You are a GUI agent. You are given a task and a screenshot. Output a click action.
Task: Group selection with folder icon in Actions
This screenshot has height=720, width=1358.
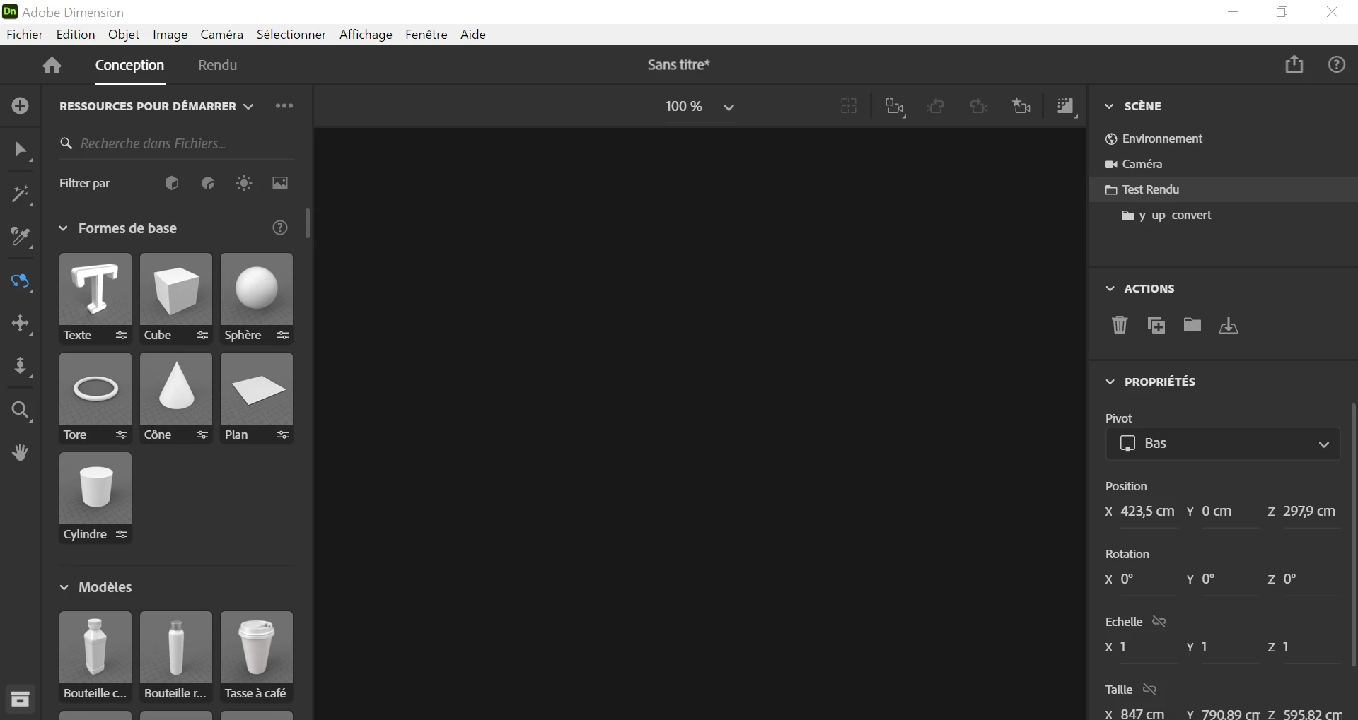pos(1192,324)
